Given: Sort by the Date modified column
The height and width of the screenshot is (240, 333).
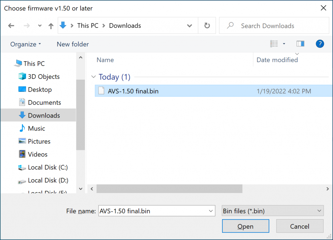Looking at the screenshot, I should [x=277, y=60].
